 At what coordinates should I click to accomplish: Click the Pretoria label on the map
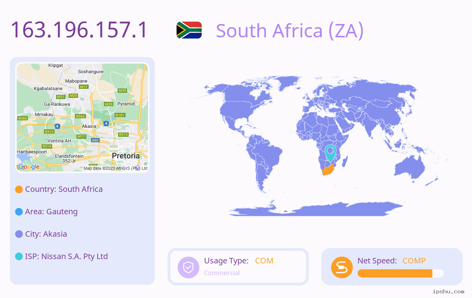coord(126,156)
